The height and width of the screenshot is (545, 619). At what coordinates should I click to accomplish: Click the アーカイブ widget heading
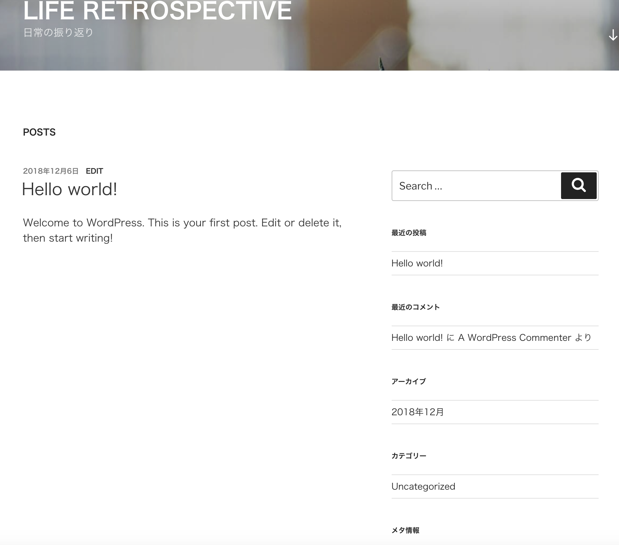click(409, 382)
